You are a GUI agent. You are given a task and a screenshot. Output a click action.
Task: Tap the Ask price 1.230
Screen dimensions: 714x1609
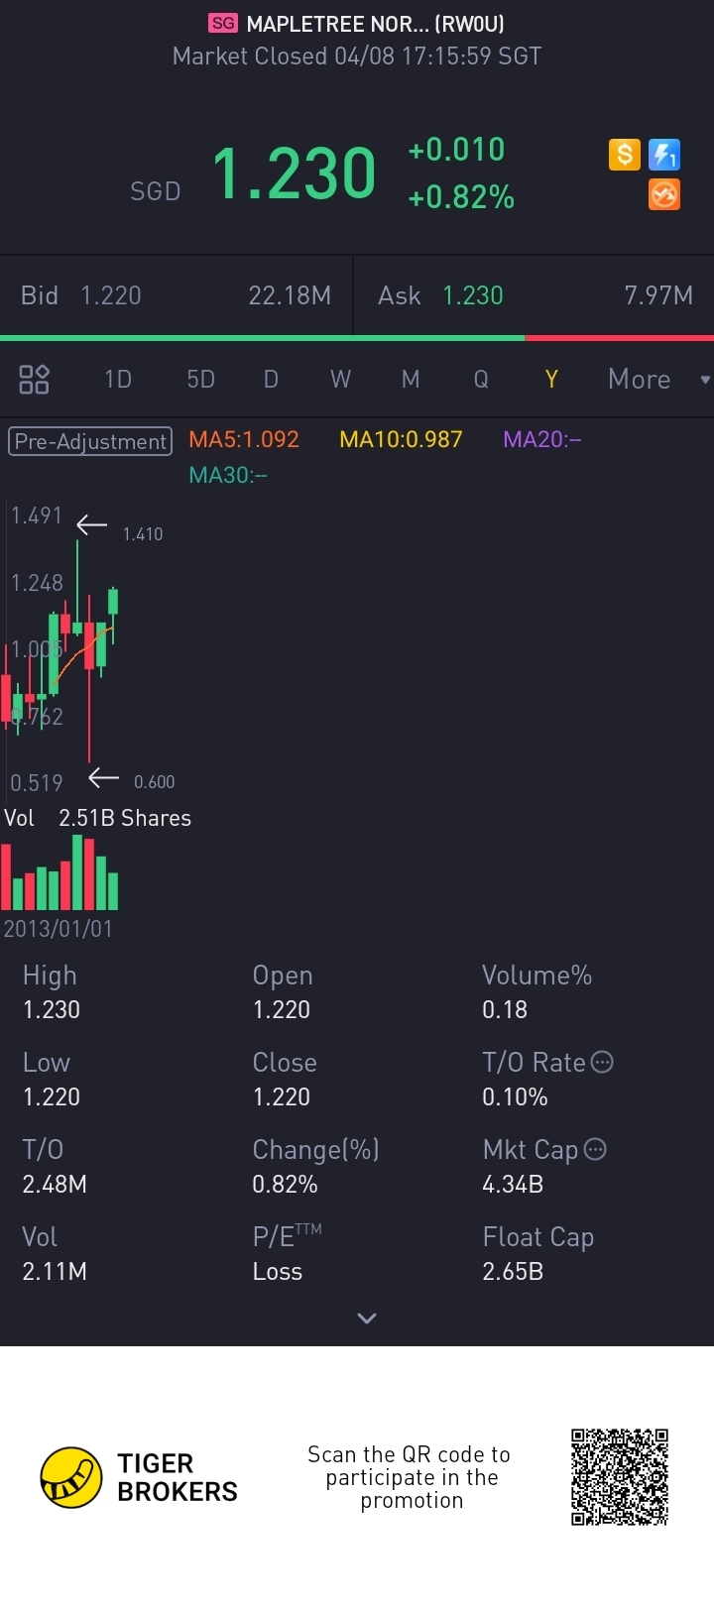473,295
